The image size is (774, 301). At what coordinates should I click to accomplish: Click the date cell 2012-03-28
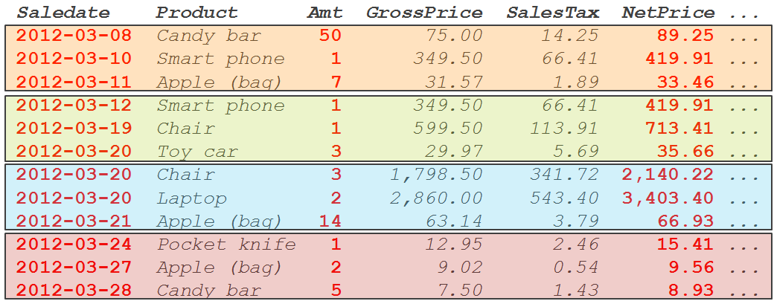tap(74, 290)
